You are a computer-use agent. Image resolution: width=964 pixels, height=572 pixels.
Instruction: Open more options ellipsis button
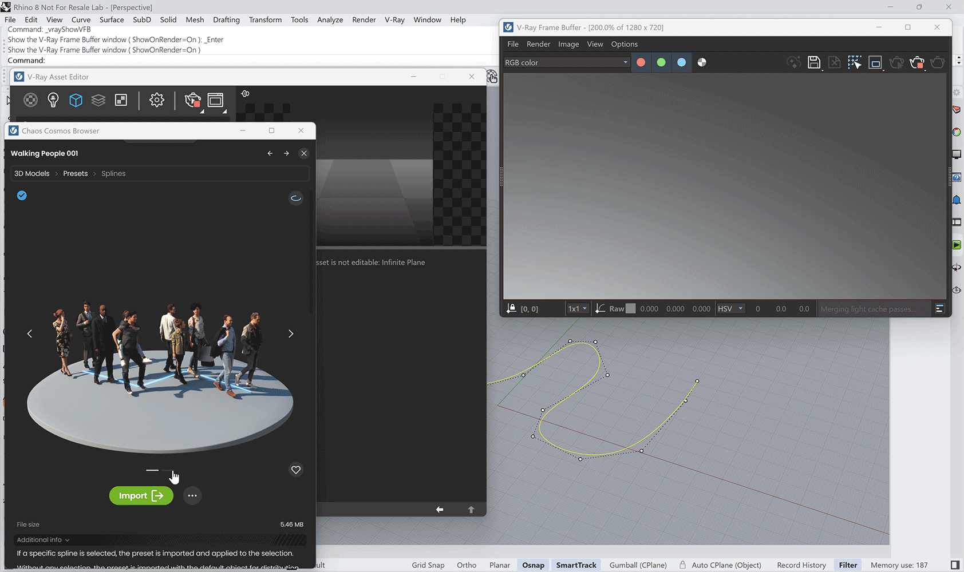(x=192, y=496)
